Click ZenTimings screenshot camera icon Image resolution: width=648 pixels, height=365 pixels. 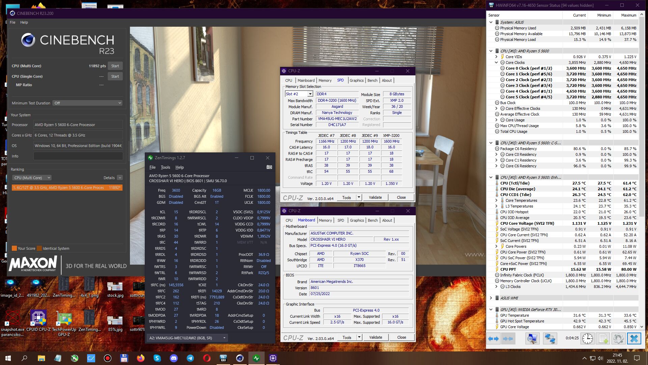point(269,167)
